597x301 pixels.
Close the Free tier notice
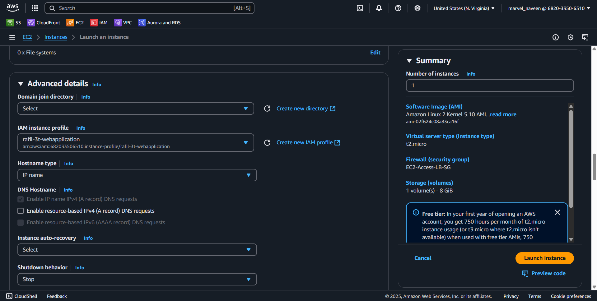557,212
